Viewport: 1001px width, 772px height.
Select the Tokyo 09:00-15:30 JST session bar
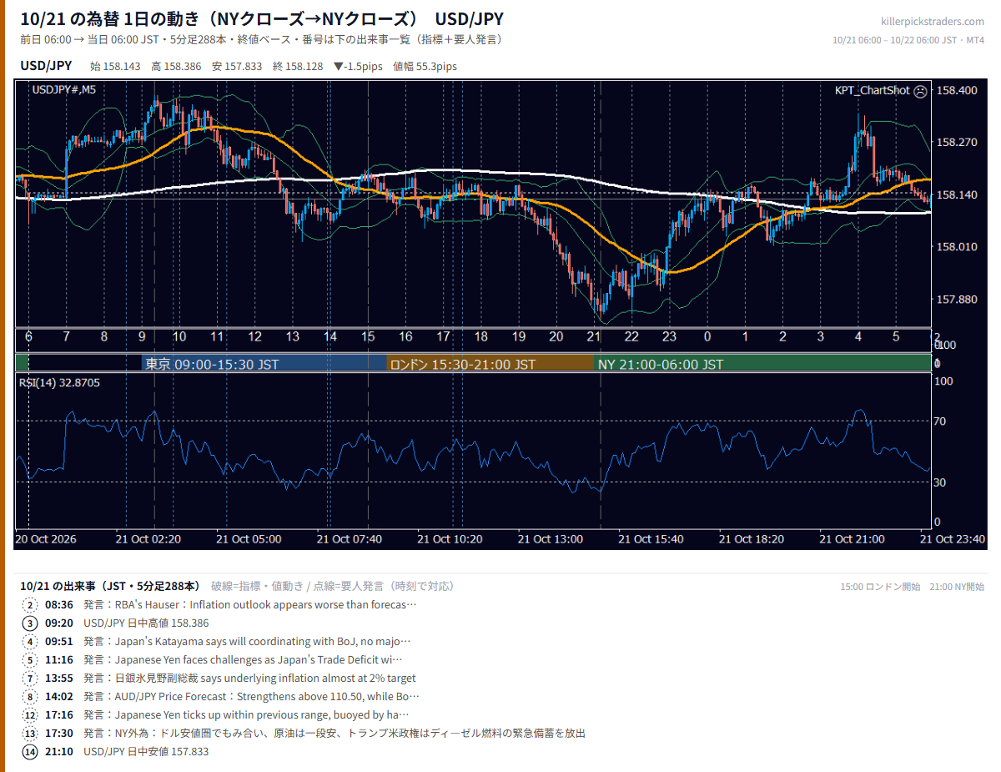pyautogui.click(x=264, y=364)
